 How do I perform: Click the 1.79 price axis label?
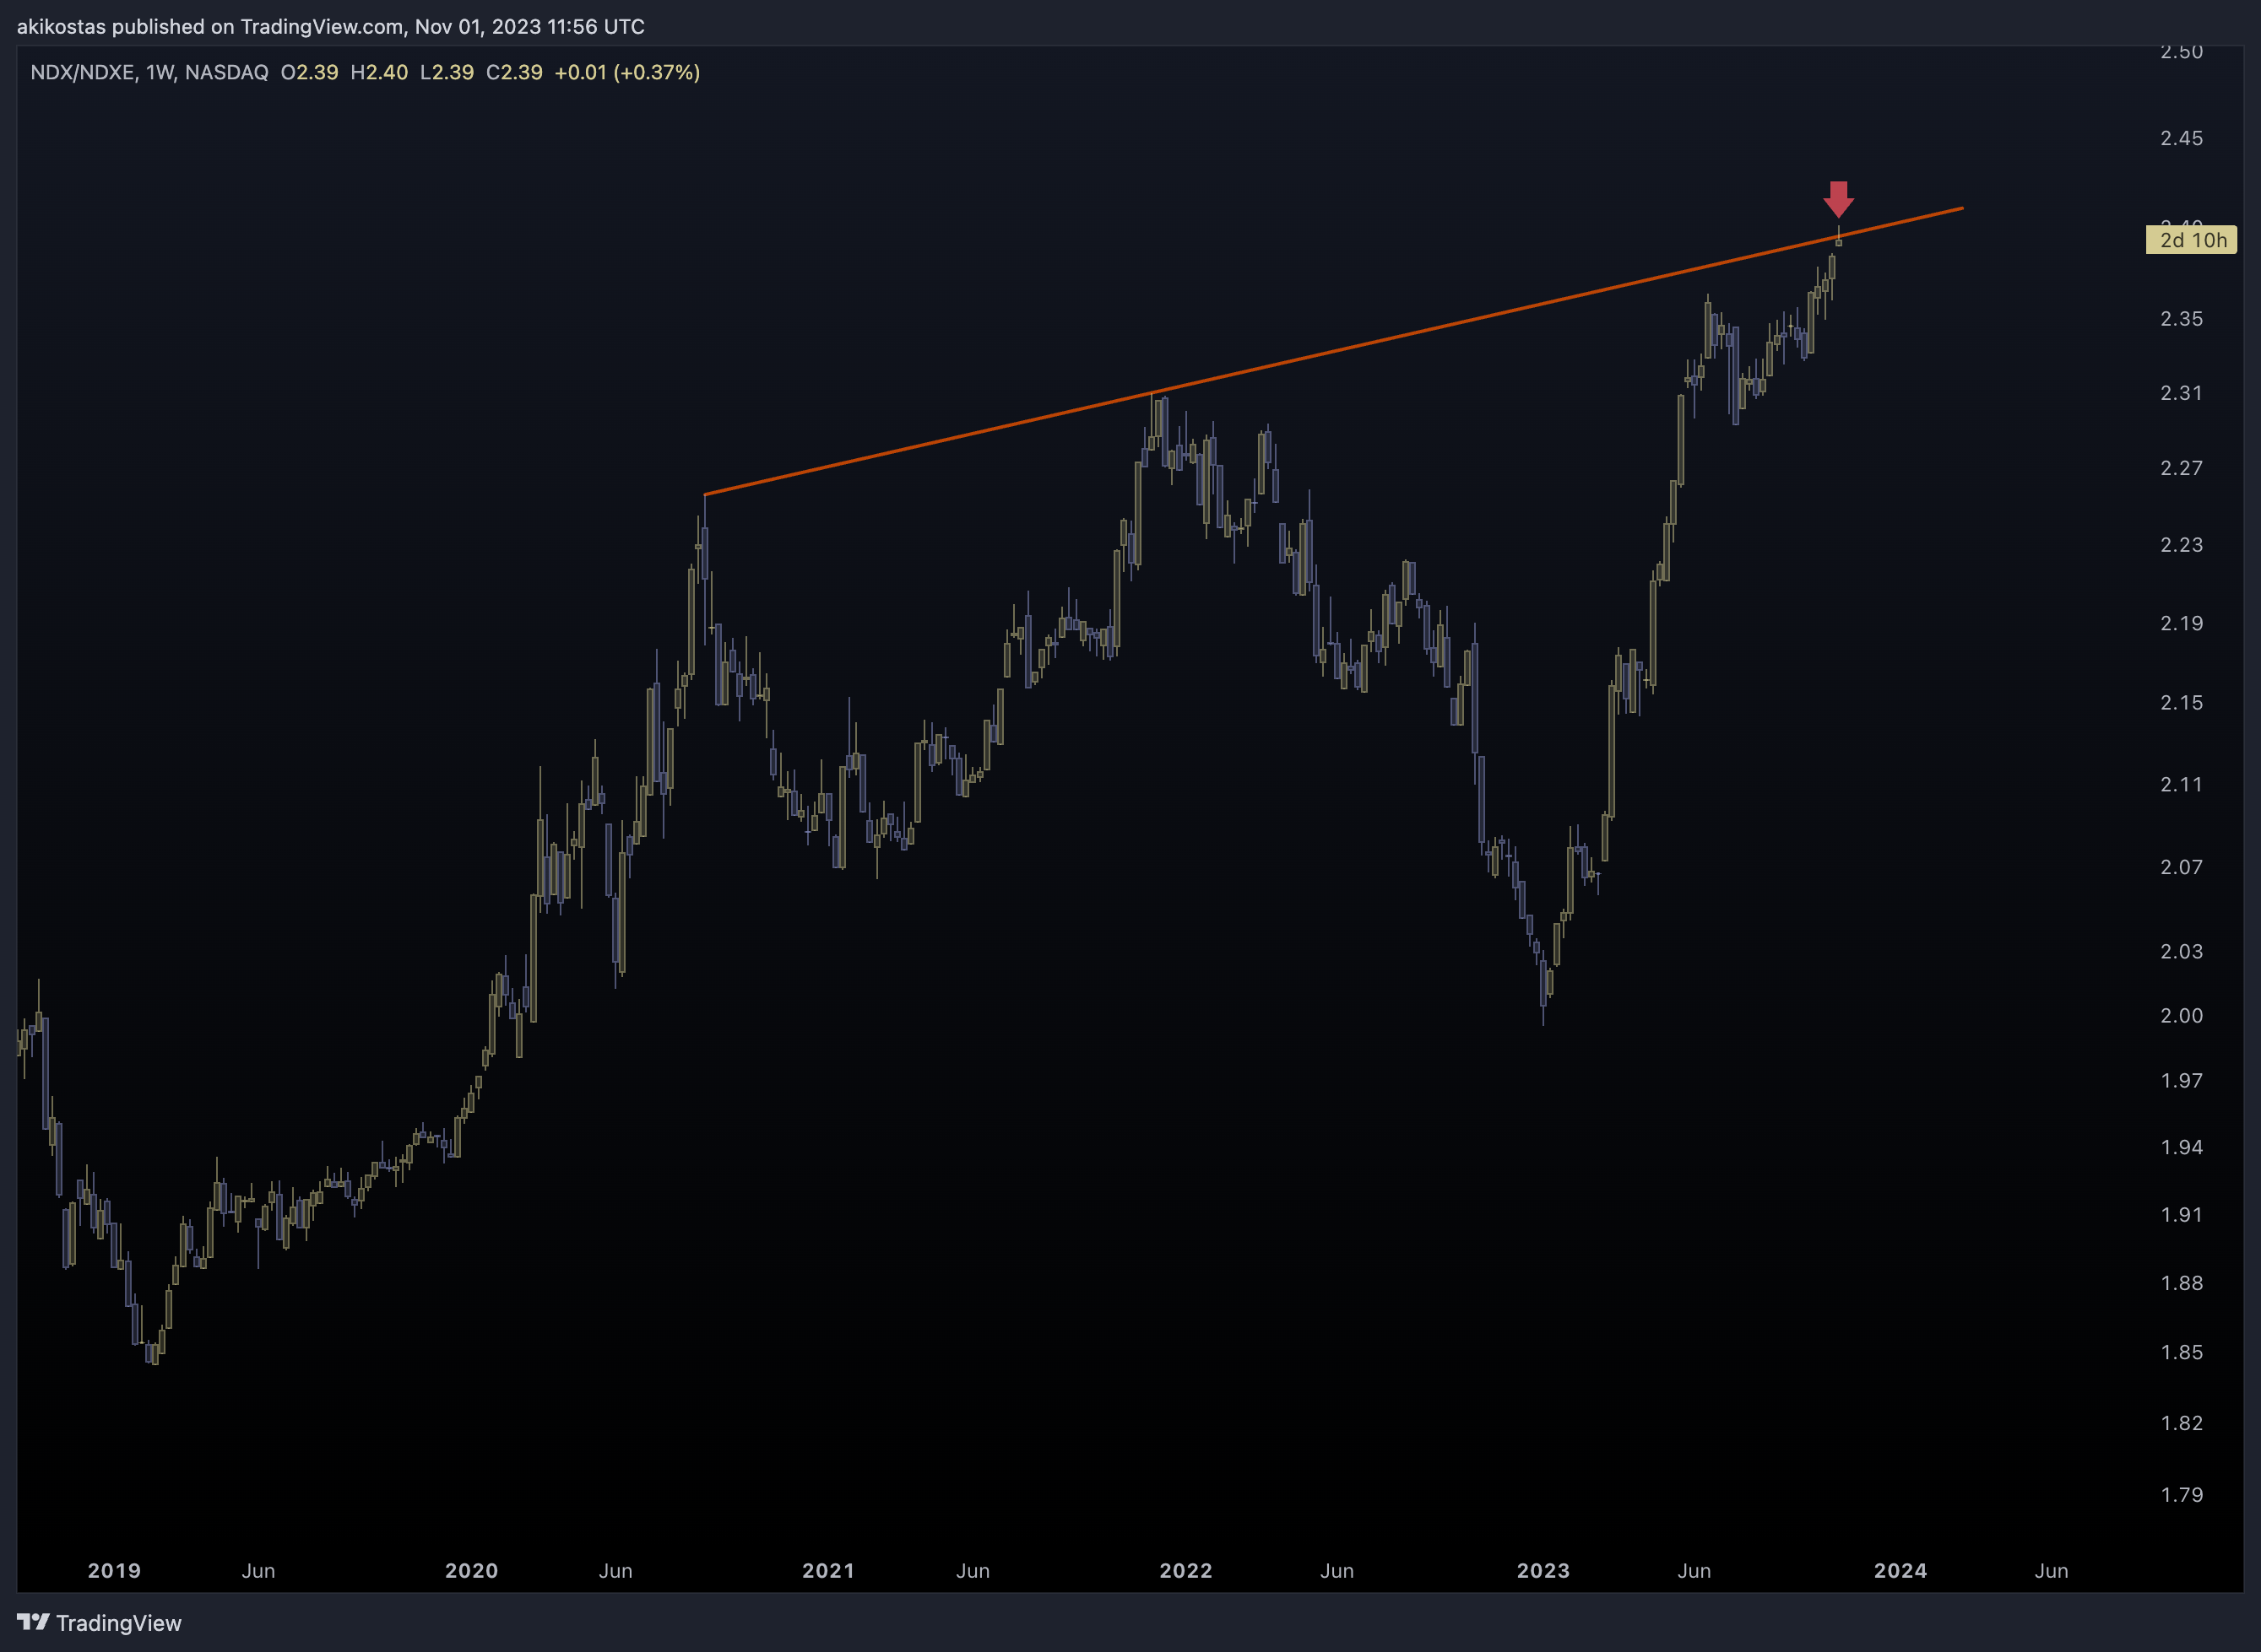[2181, 1495]
